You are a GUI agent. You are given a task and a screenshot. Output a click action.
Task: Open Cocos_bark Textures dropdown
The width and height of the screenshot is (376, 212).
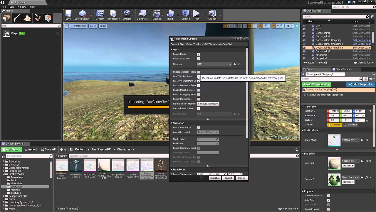348,165
